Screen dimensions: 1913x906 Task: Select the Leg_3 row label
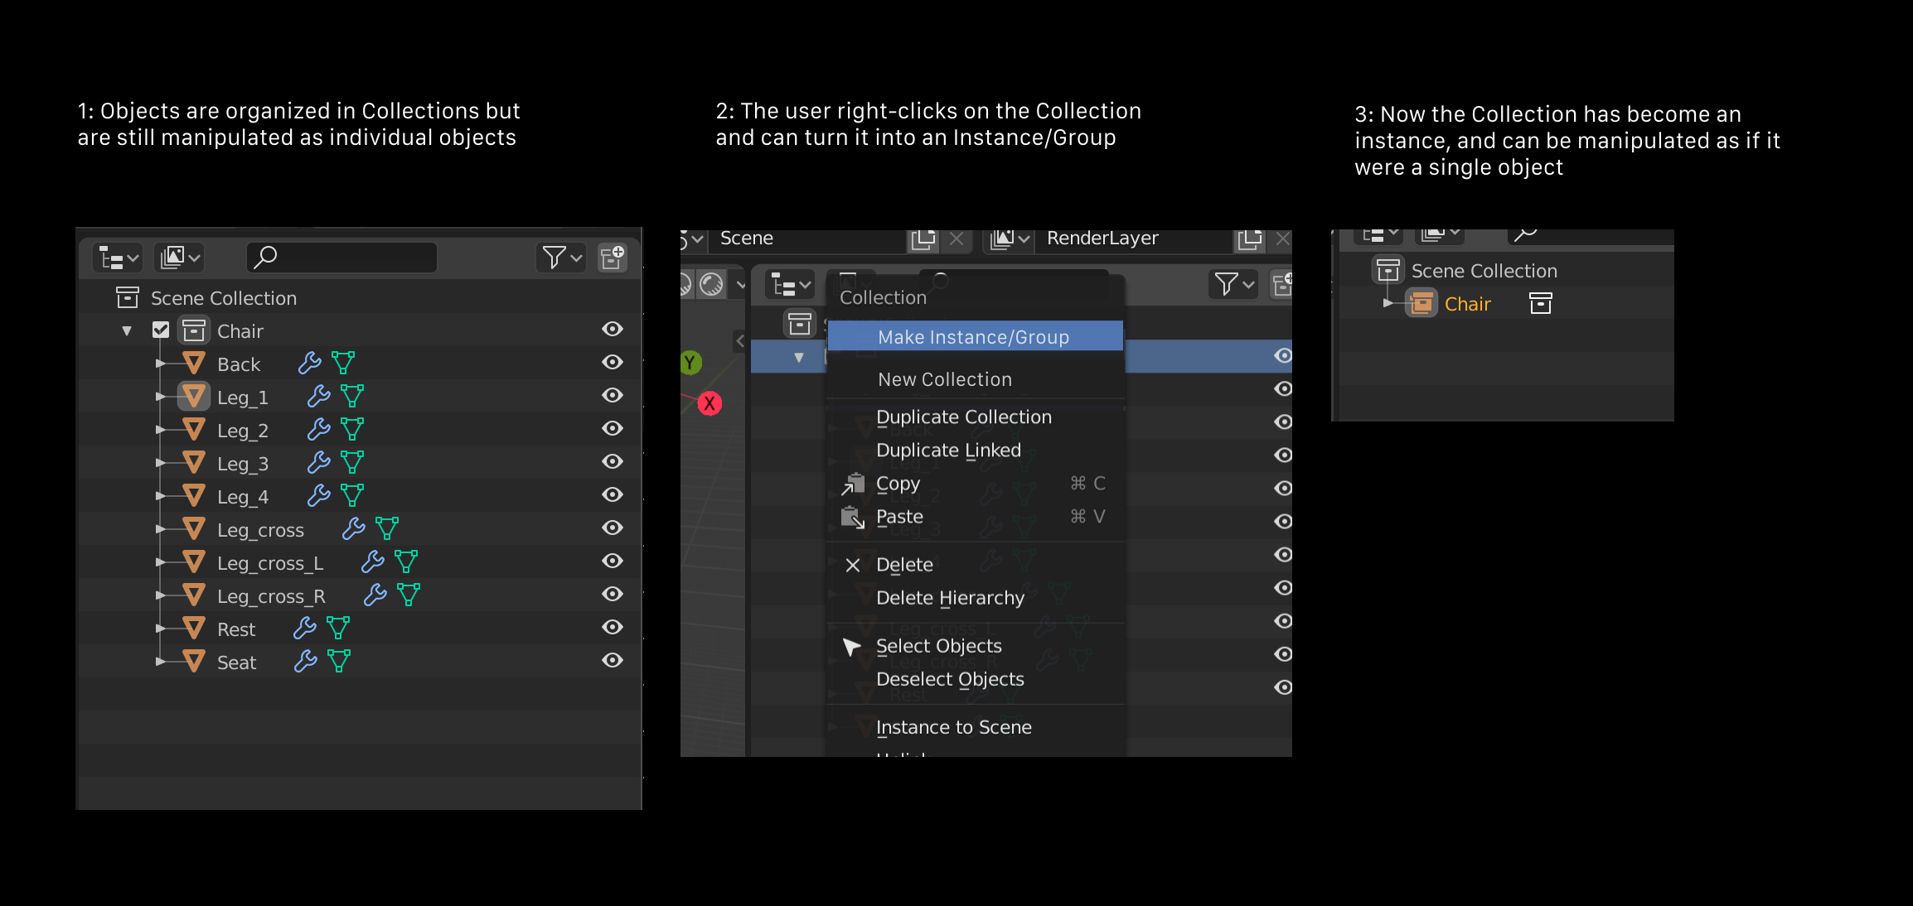pyautogui.click(x=243, y=464)
